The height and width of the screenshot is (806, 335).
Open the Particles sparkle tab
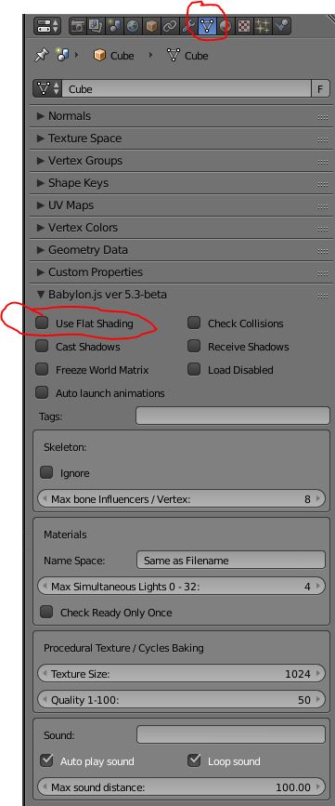pyautogui.click(x=262, y=26)
